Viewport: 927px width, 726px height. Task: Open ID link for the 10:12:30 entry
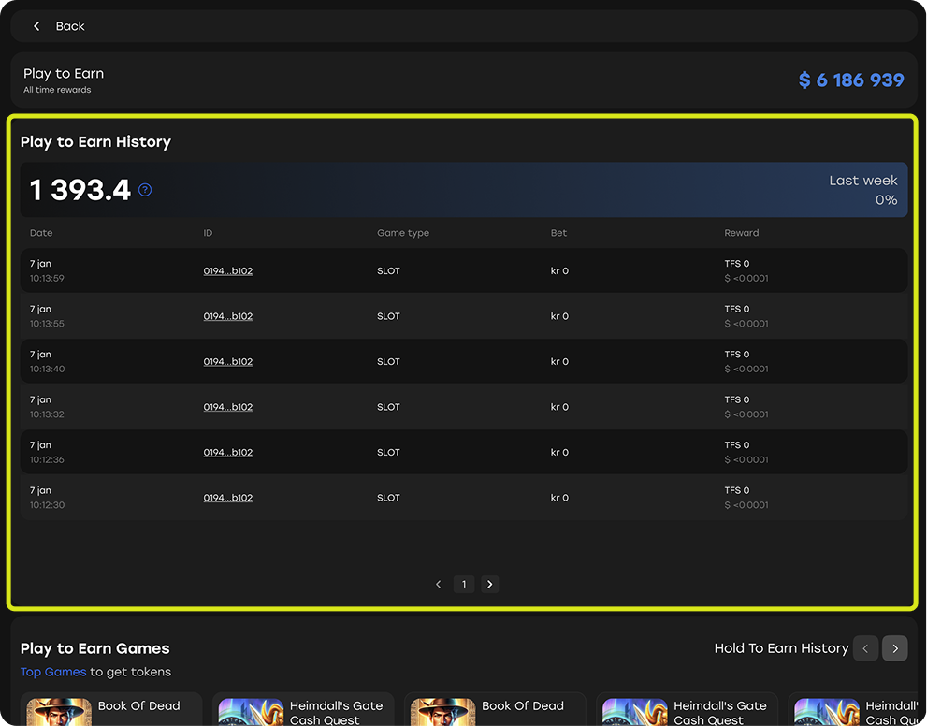coord(228,498)
